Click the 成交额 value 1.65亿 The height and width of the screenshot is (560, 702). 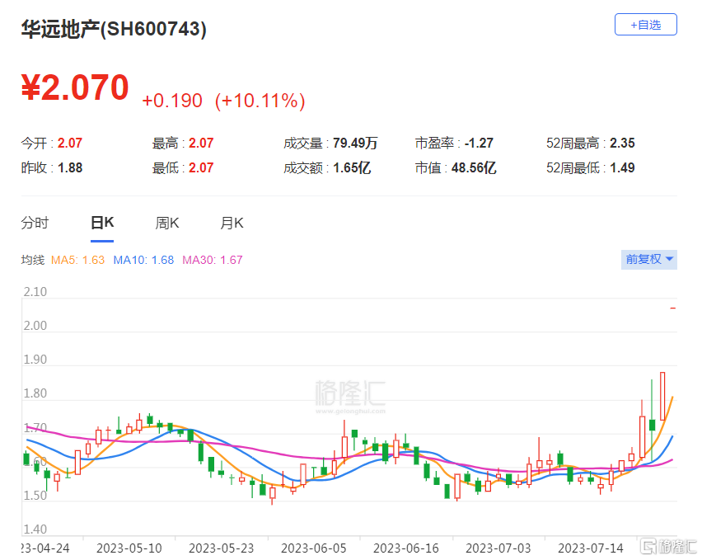click(x=352, y=168)
